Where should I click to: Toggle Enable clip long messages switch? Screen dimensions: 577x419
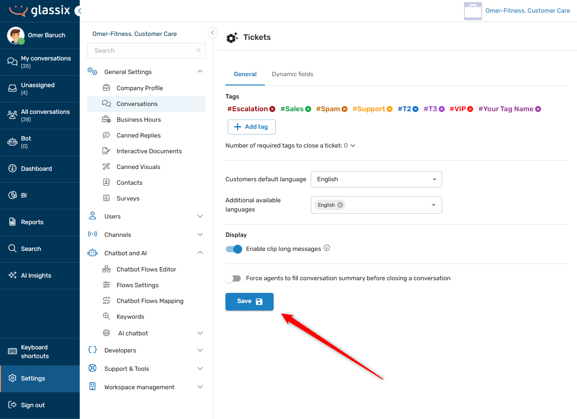(234, 249)
